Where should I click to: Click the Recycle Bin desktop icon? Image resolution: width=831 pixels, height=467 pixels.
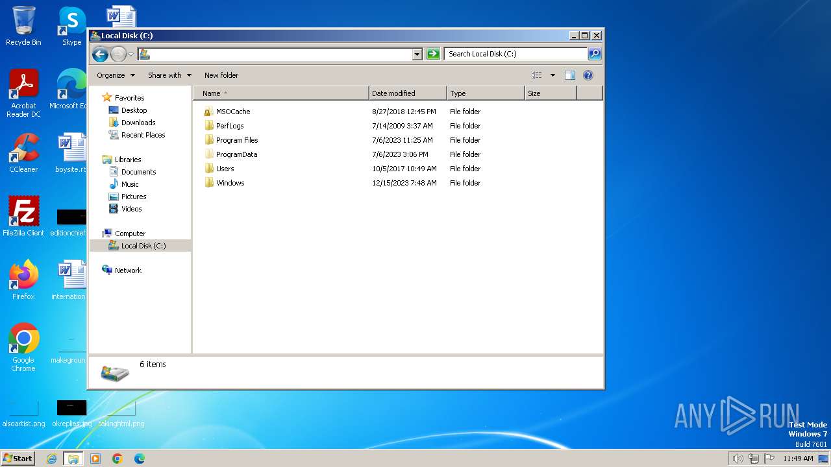click(x=23, y=26)
